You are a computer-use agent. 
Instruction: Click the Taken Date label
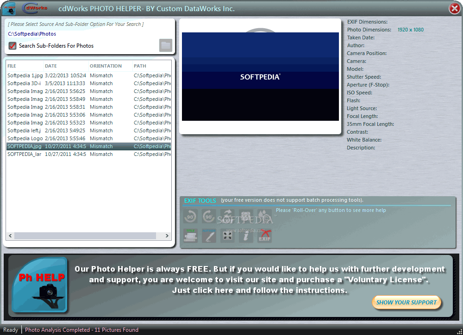coord(361,37)
